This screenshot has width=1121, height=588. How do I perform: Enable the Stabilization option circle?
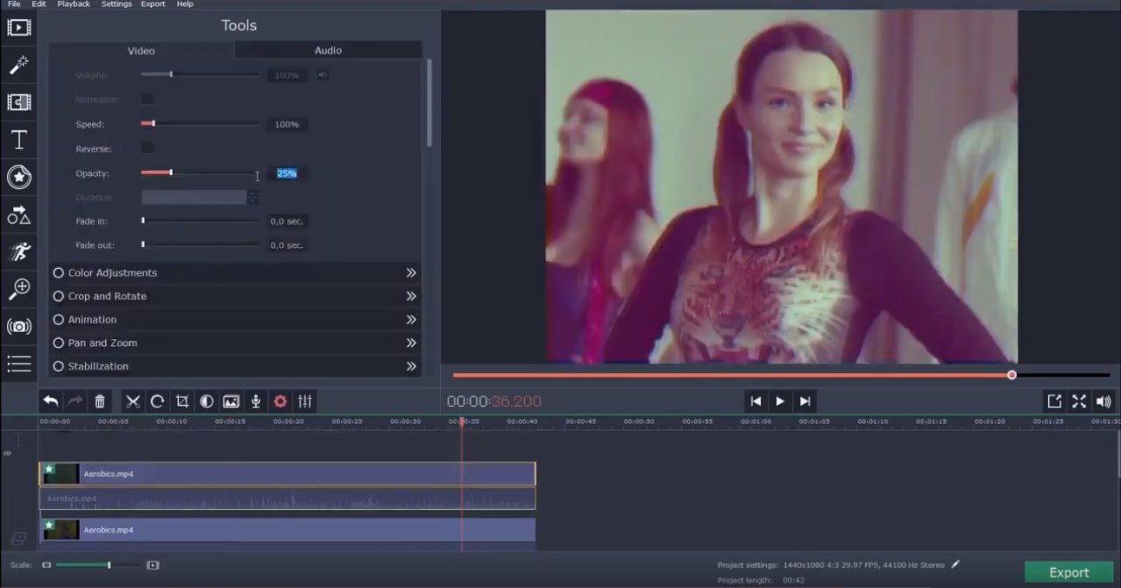click(x=59, y=366)
